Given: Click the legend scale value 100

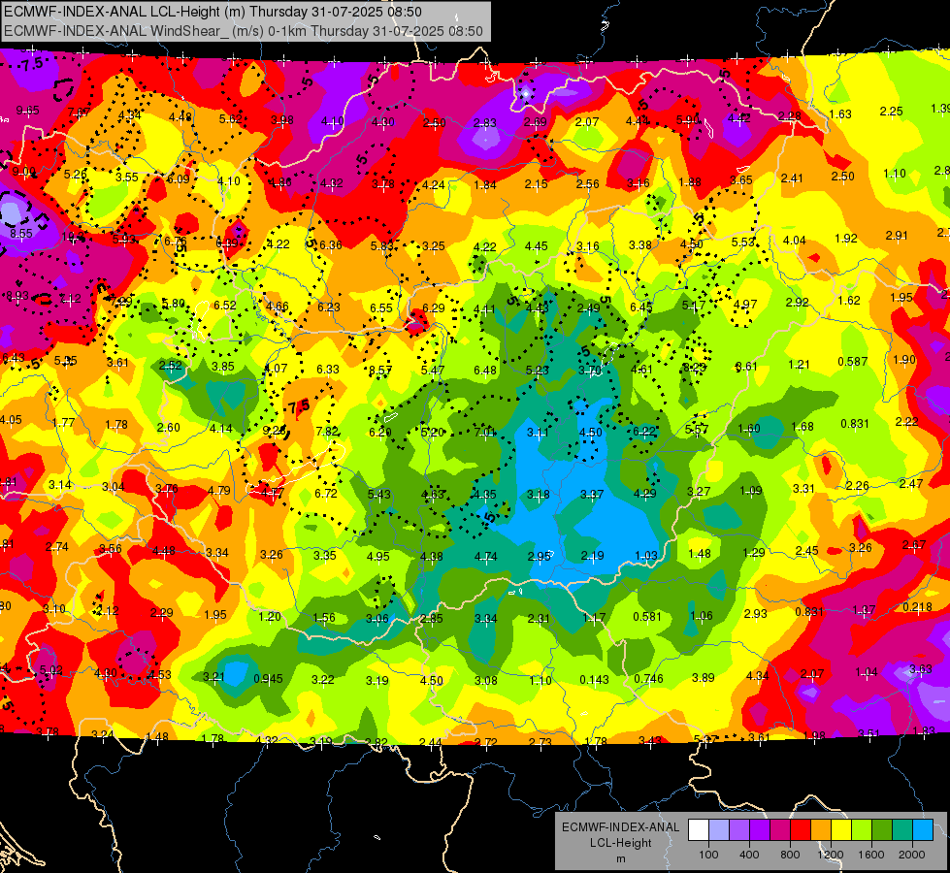Looking at the screenshot, I should 708,855.
